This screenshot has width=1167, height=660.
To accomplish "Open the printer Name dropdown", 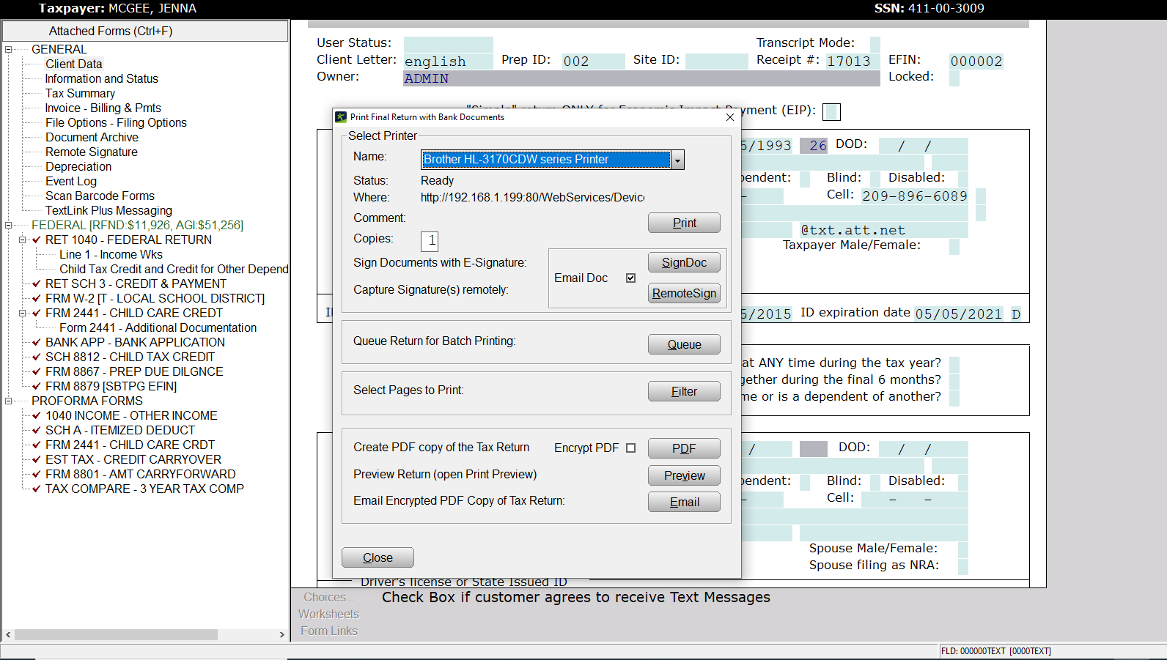I will 678,160.
